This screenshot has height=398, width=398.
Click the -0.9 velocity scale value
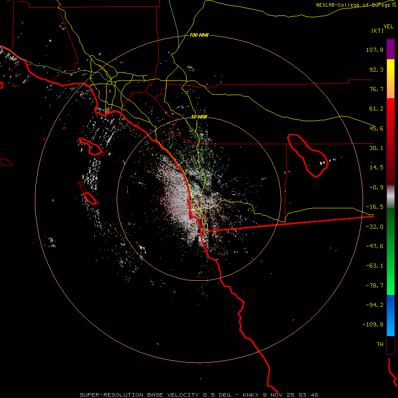coord(376,188)
